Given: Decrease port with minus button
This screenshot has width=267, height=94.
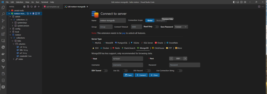Looking at the screenshot, I should click(x=171, y=58).
